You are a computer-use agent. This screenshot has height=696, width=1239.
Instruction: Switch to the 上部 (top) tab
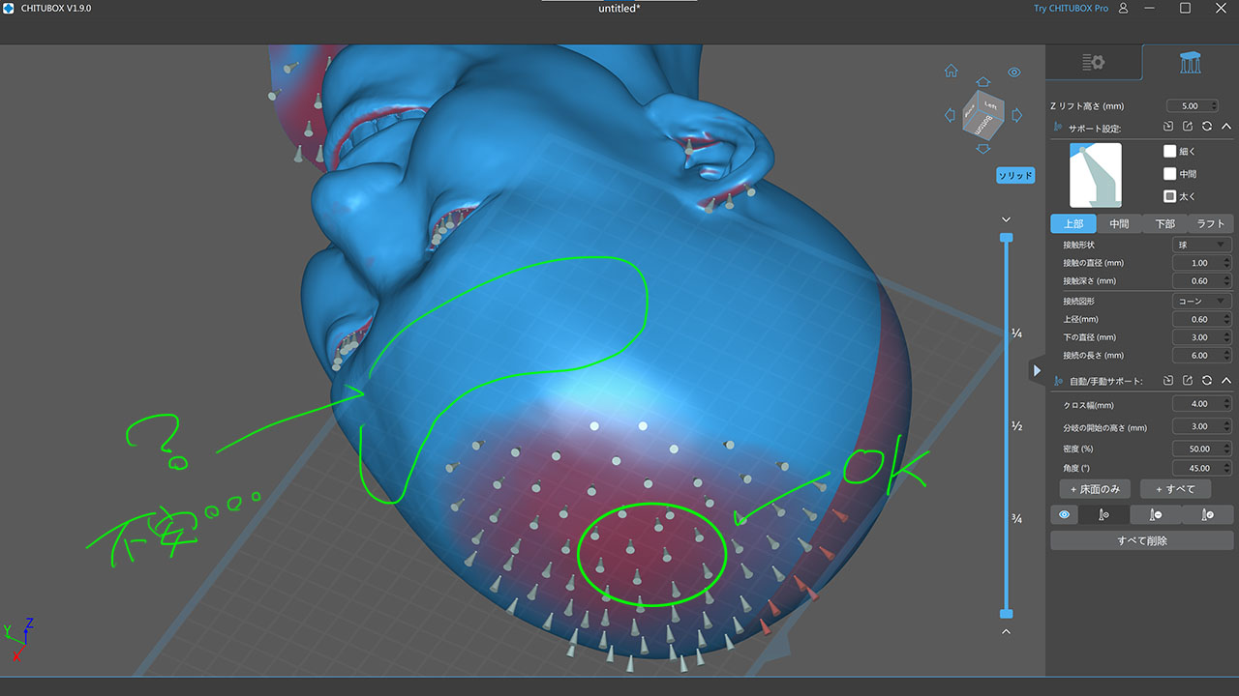point(1073,223)
